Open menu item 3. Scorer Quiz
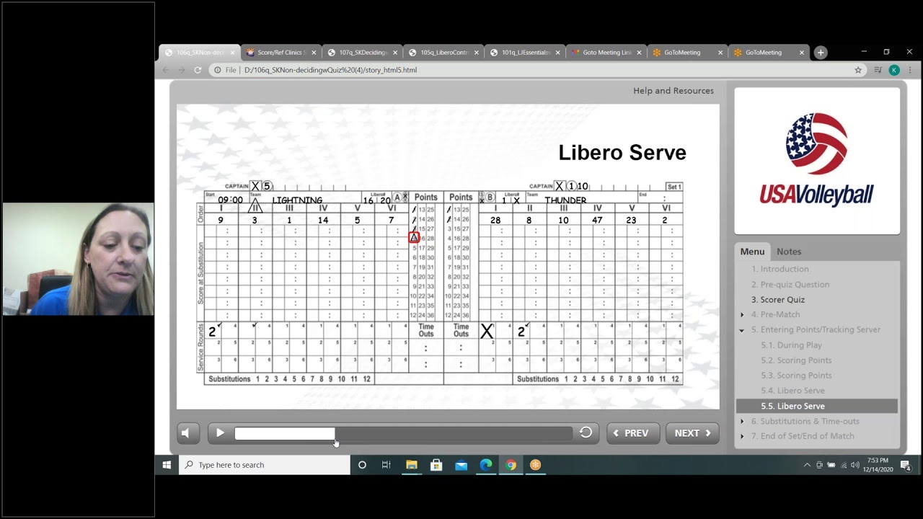The height and width of the screenshot is (519, 923). [x=778, y=300]
